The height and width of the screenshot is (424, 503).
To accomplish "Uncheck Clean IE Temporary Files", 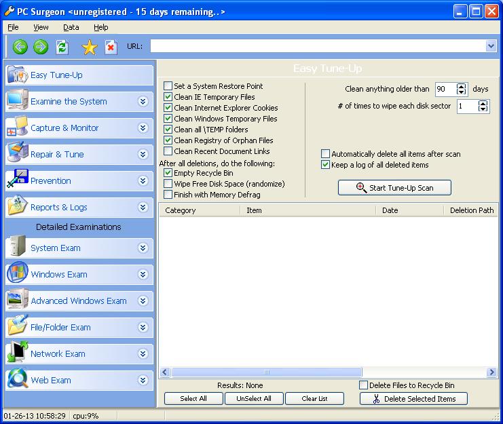I will [x=168, y=97].
